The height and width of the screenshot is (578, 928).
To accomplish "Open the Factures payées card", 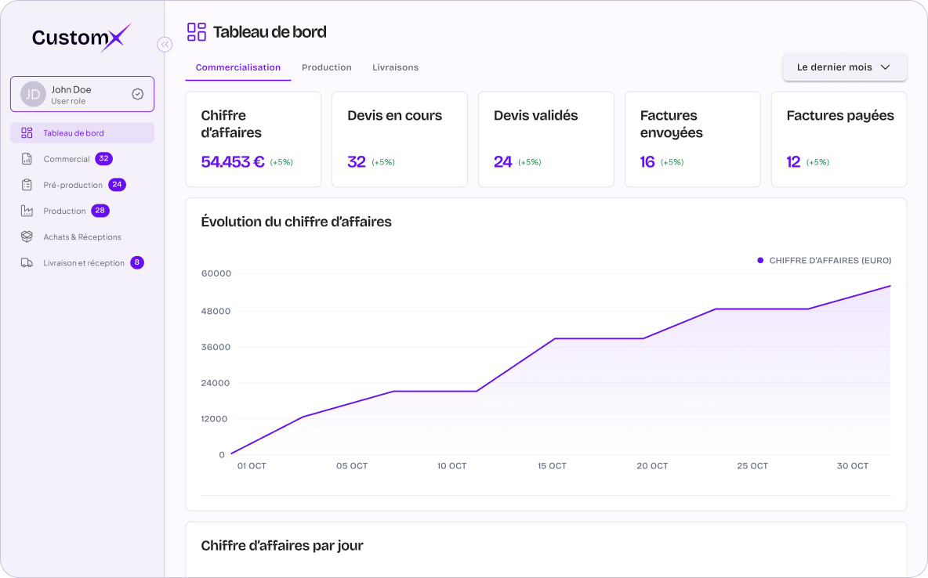I will tap(839, 139).
